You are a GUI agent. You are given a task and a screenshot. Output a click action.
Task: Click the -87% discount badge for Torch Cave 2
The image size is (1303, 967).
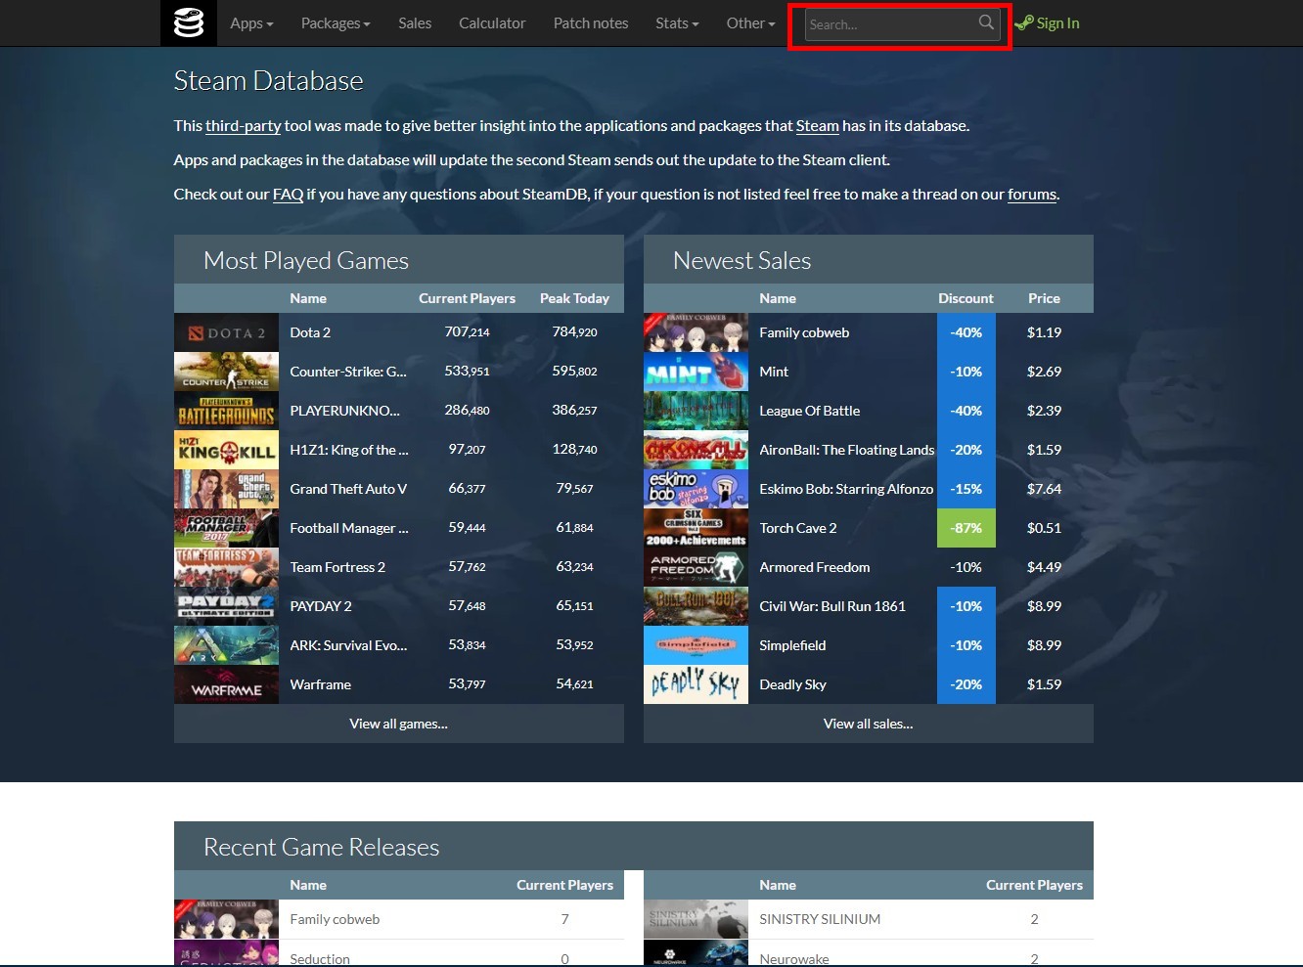tap(966, 528)
